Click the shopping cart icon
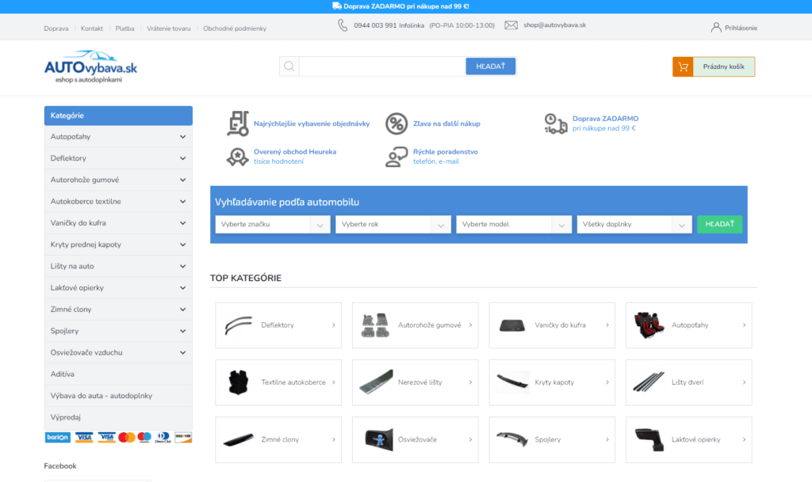The image size is (812, 482). (x=683, y=67)
